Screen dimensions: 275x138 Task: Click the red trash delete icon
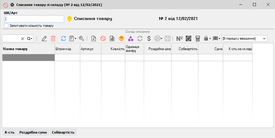pos(53,38)
